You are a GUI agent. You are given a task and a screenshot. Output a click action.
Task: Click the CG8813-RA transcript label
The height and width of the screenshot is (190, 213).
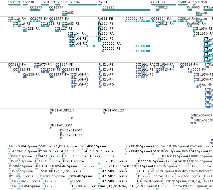pyautogui.click(x=165, y=23)
